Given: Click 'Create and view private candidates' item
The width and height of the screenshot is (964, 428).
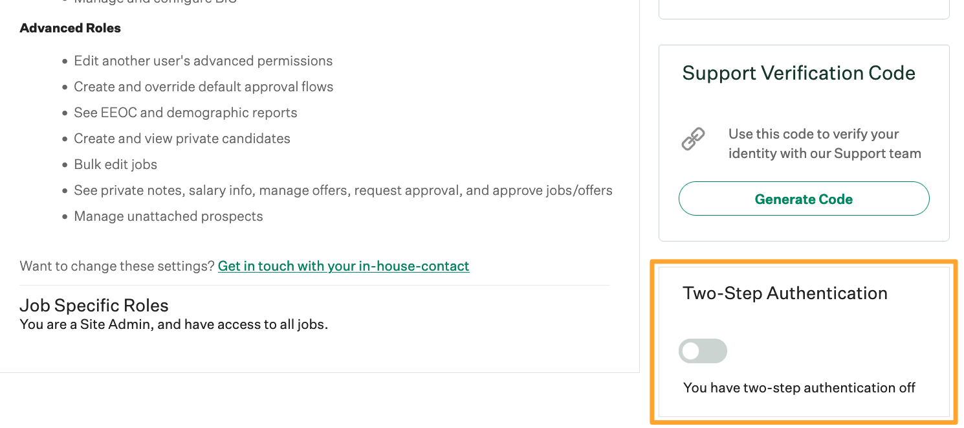Looking at the screenshot, I should pos(182,139).
